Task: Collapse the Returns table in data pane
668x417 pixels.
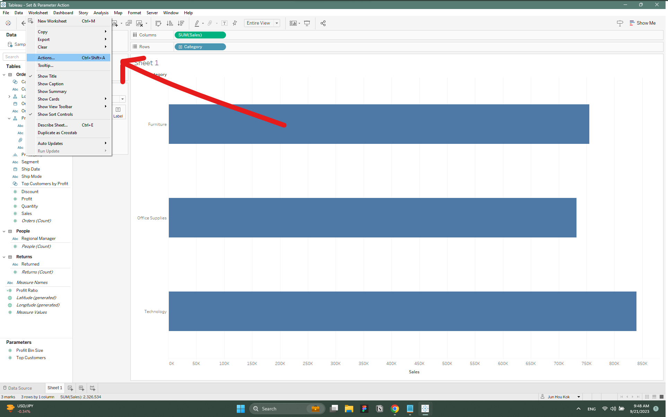Action: pyautogui.click(x=4, y=257)
